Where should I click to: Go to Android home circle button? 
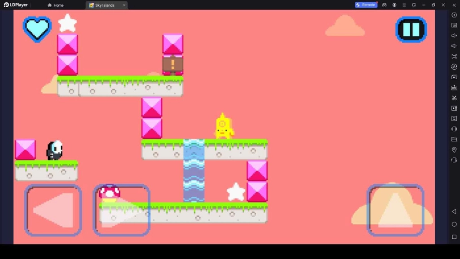coord(454,224)
